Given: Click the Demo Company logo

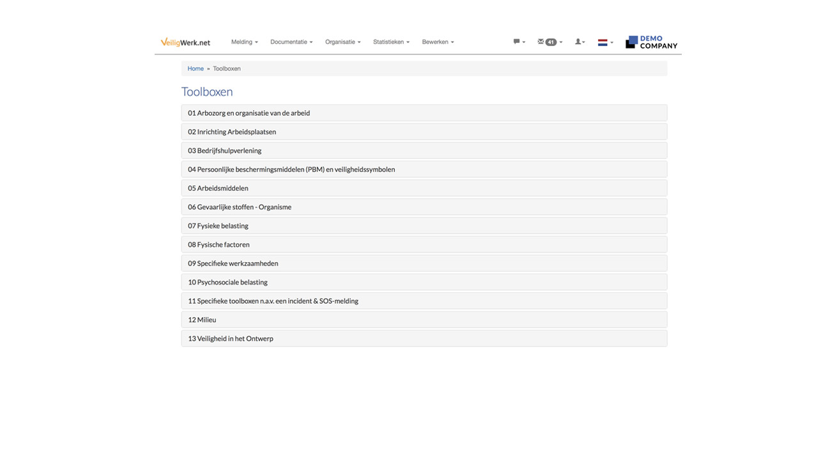Looking at the screenshot, I should (x=651, y=42).
